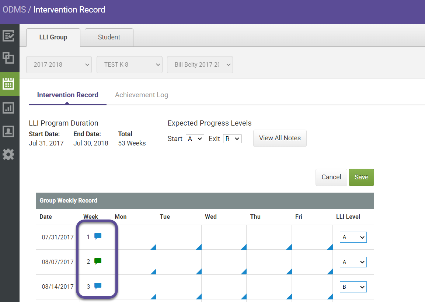Open View All Notes
425x302 pixels.
click(280, 138)
